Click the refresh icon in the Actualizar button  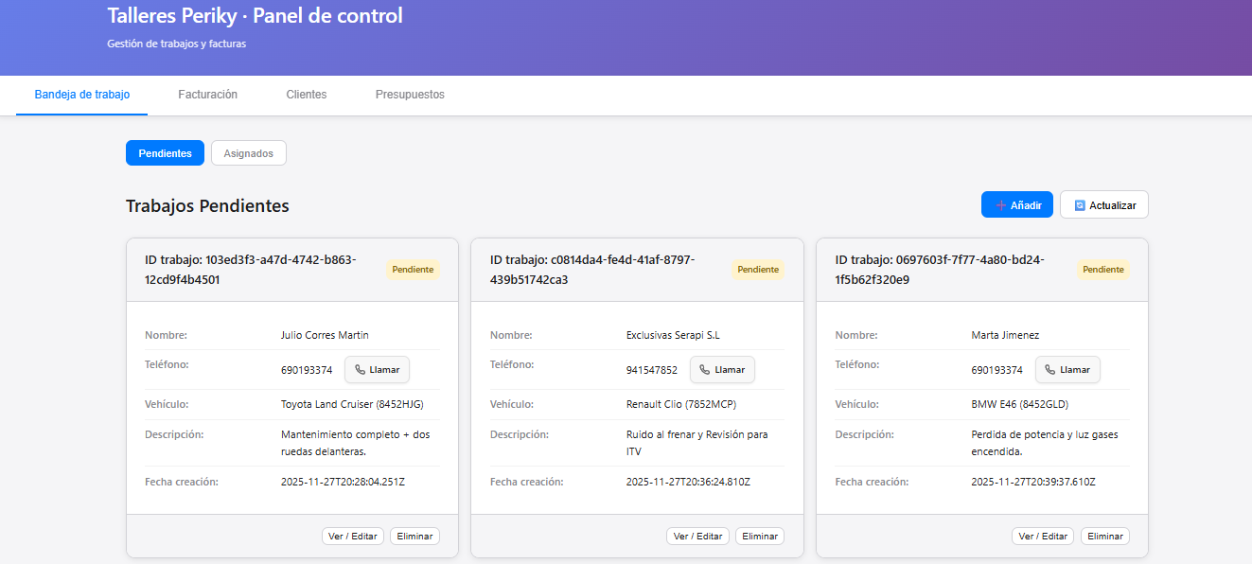tap(1080, 203)
